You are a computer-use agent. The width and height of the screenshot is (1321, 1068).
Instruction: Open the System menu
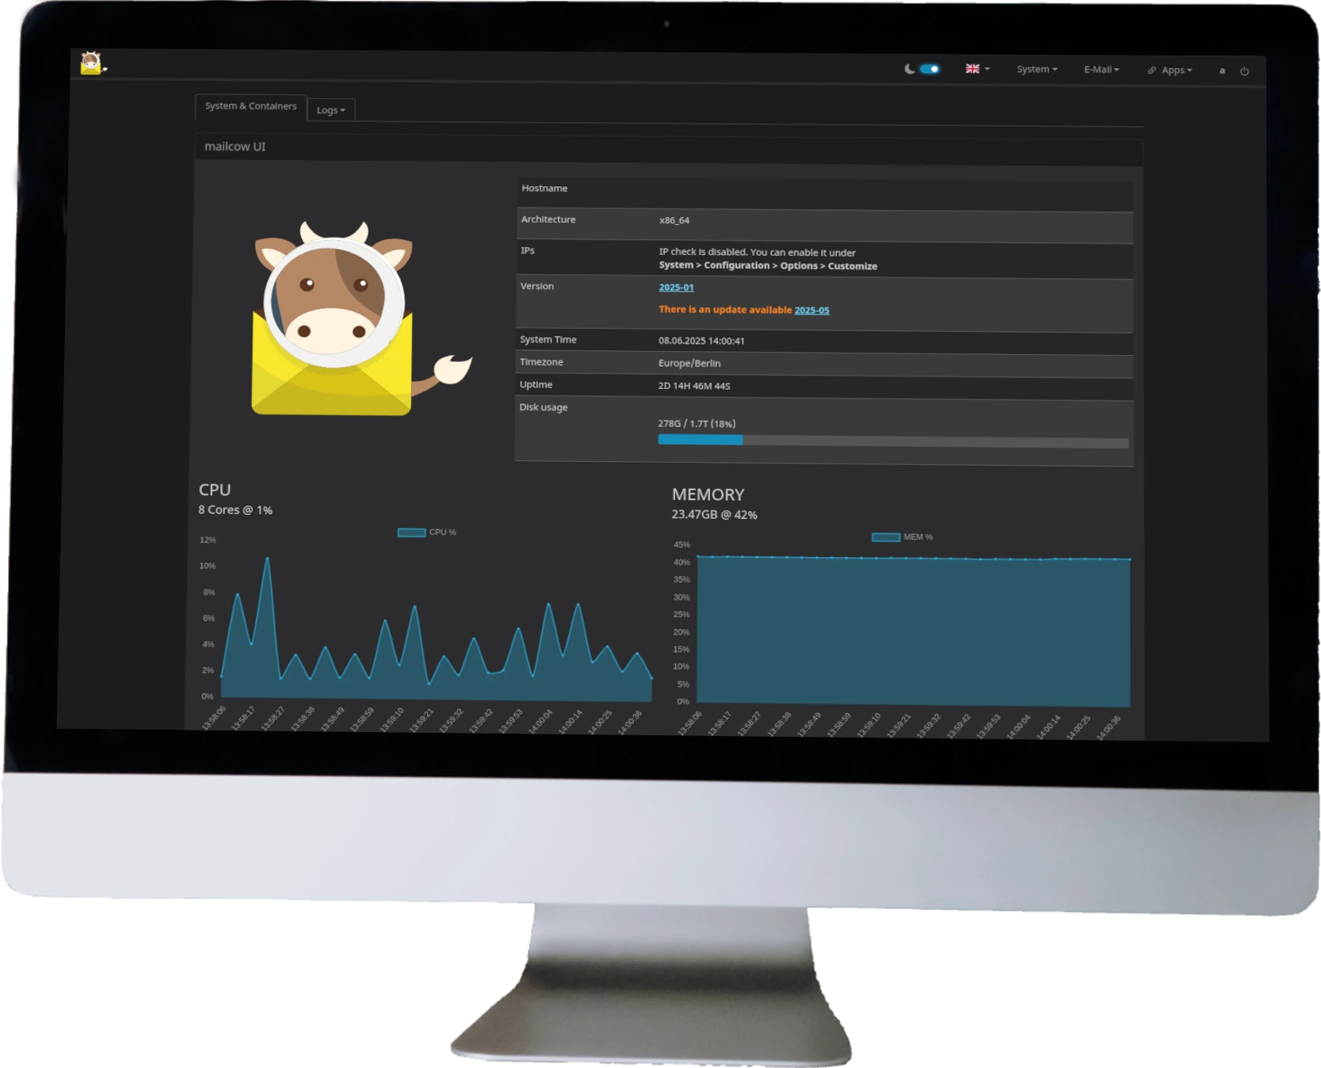(x=1037, y=70)
